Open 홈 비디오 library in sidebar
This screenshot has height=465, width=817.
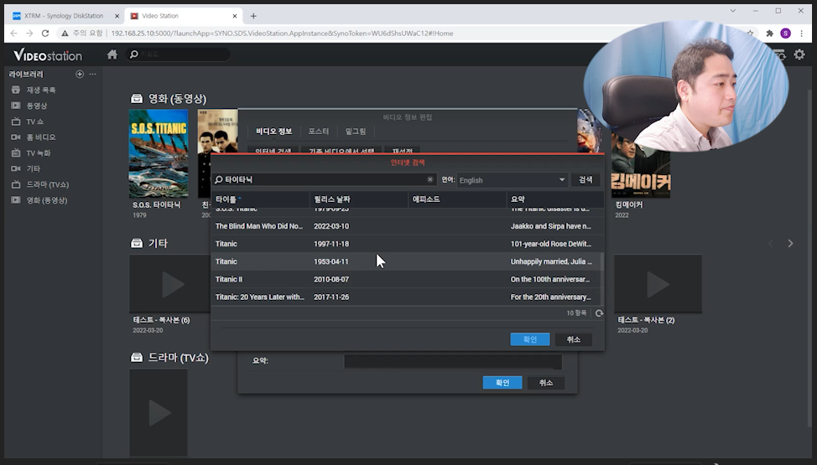tap(40, 137)
